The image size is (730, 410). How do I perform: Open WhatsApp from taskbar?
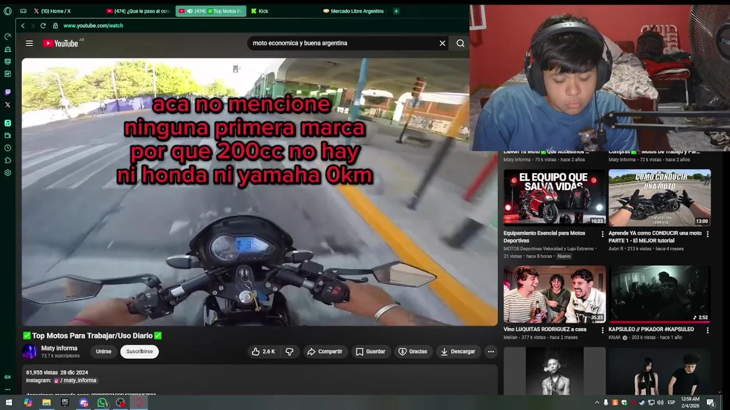102,403
